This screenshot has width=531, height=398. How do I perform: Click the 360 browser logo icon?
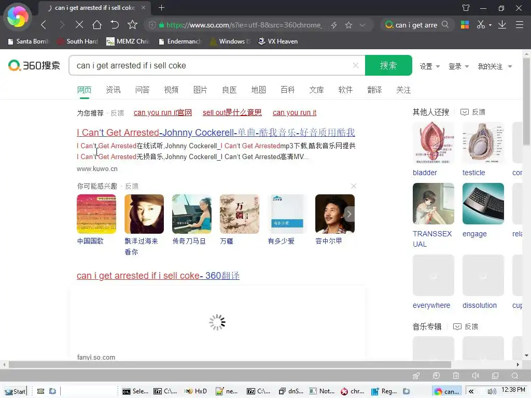pos(18,17)
